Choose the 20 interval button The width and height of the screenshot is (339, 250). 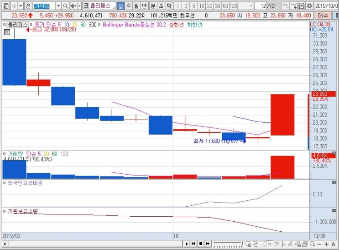click(x=209, y=6)
